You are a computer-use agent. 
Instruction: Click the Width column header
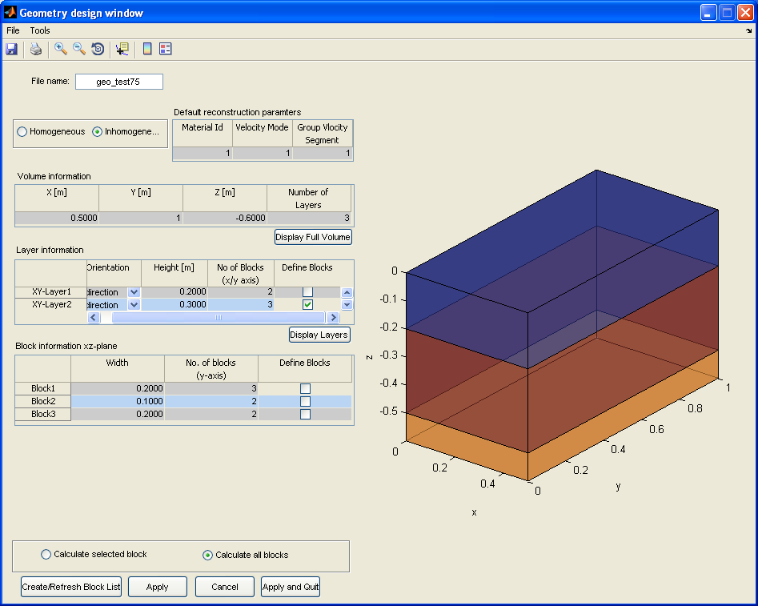click(x=118, y=369)
